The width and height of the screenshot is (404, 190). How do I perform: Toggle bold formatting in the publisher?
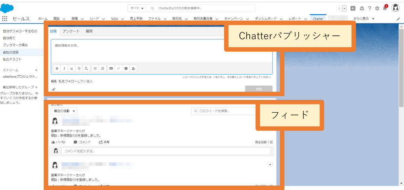point(57,69)
